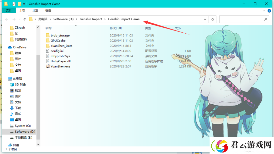
Task: Go forward with the right arrow
Action: click(14, 19)
